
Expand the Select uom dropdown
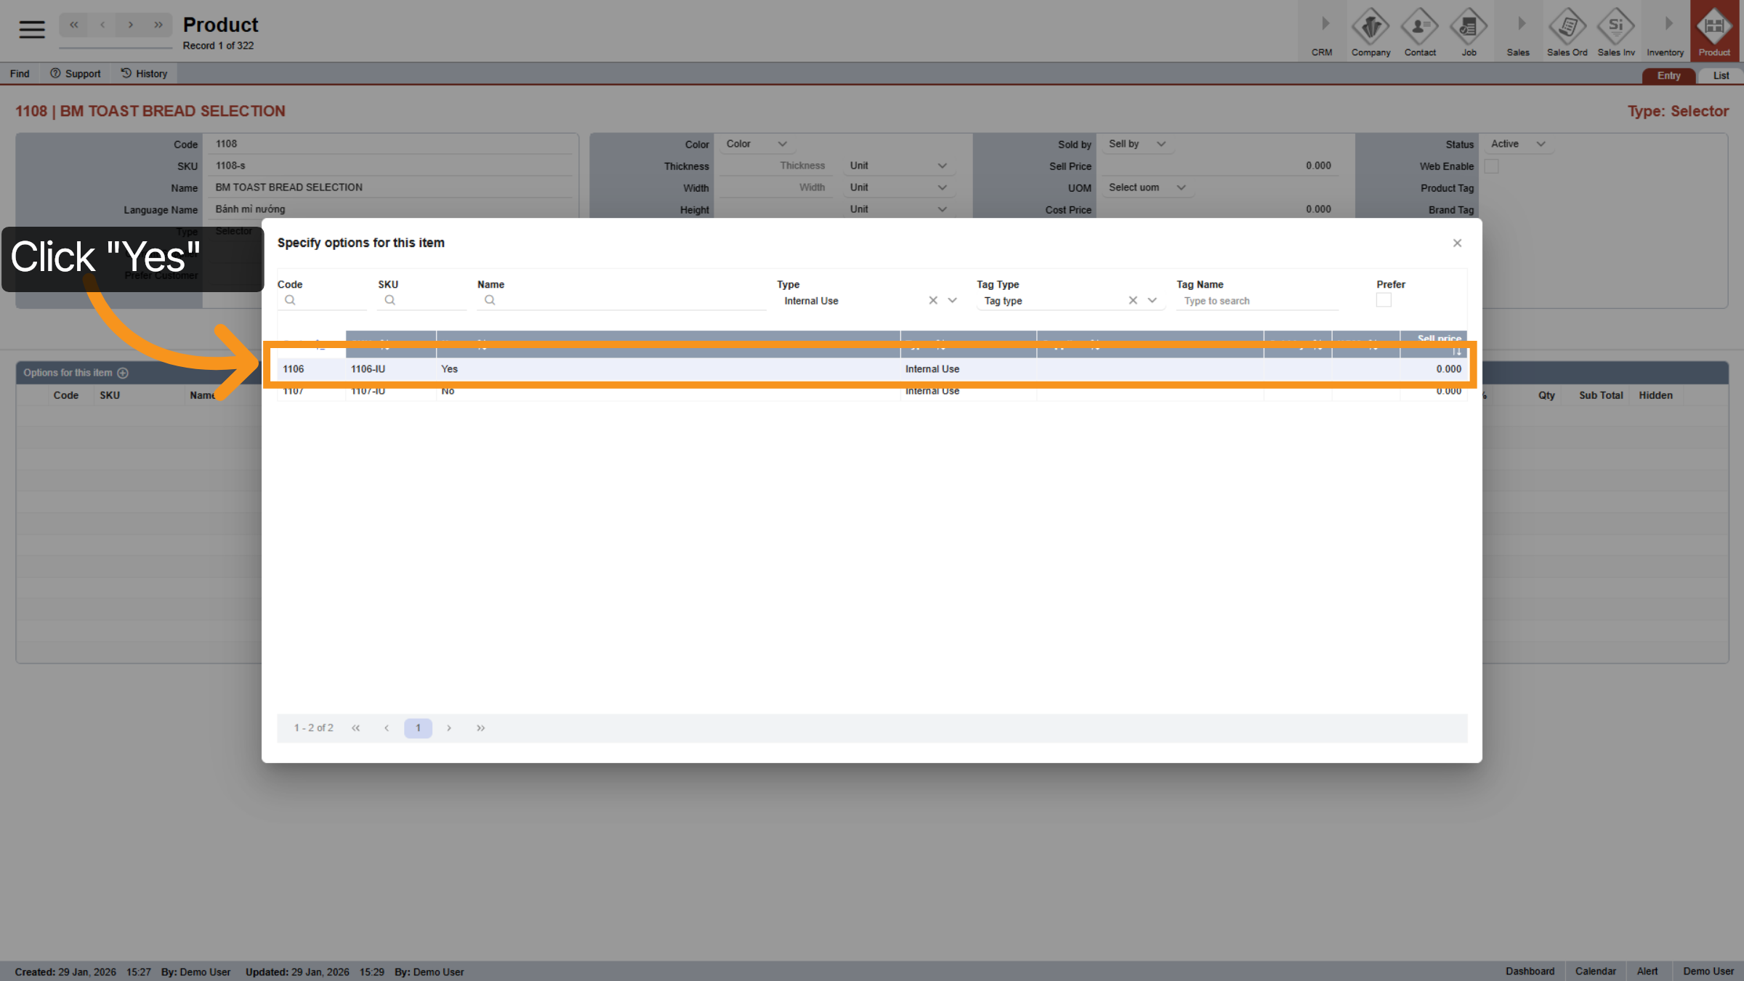(x=1147, y=187)
